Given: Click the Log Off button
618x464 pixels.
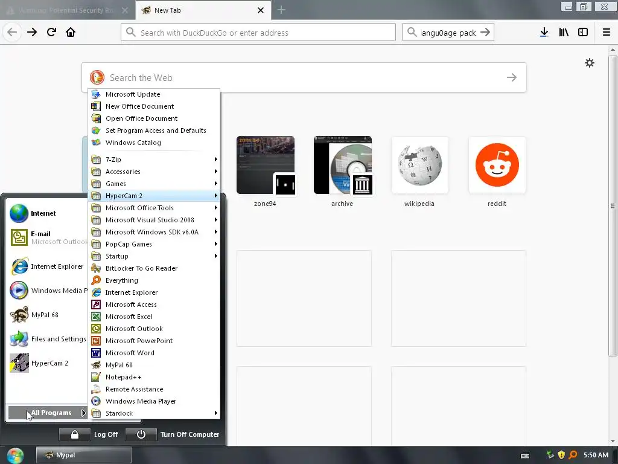Looking at the screenshot, I should point(89,434).
